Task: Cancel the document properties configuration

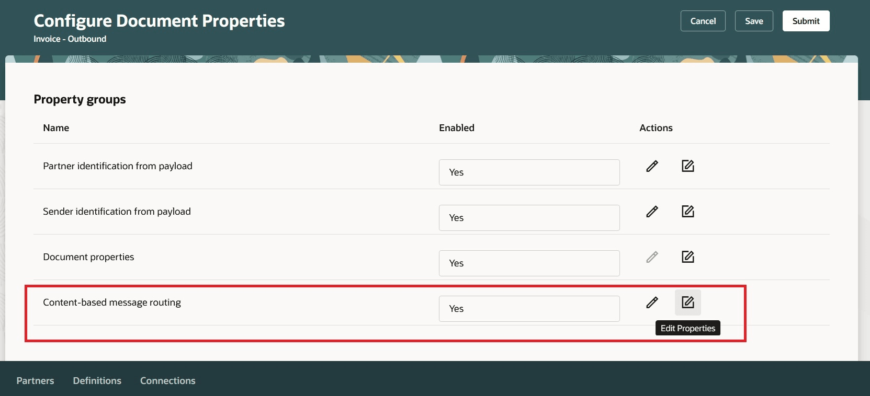Action: 703,21
